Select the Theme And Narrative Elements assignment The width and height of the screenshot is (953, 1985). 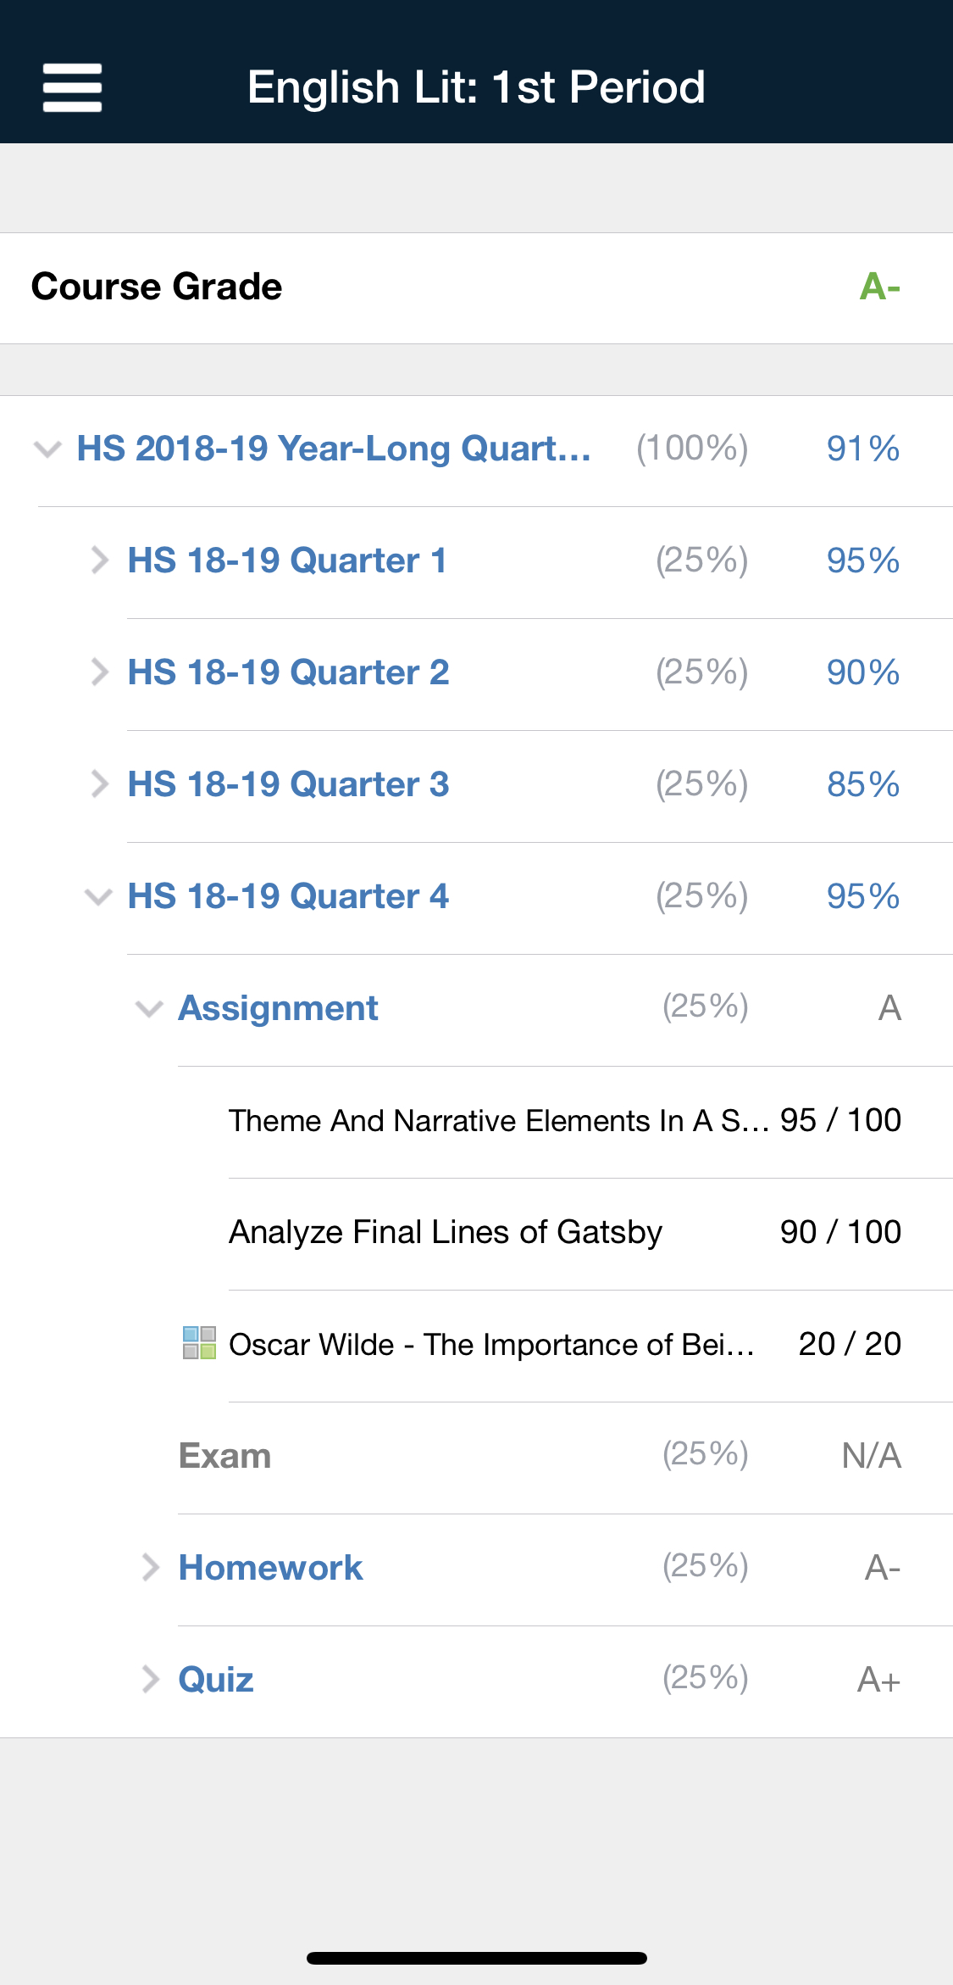coord(504,1120)
